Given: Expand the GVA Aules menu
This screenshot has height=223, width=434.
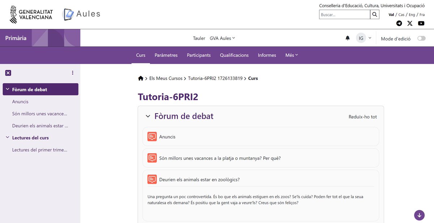Looking at the screenshot, I should point(222,38).
